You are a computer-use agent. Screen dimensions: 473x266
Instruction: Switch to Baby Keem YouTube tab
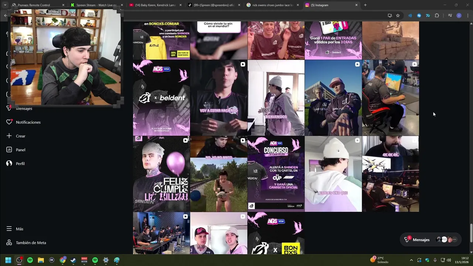[x=155, y=5]
